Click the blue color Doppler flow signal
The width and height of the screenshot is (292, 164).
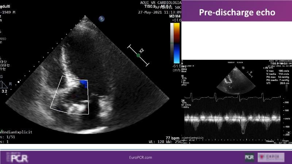[83, 84]
